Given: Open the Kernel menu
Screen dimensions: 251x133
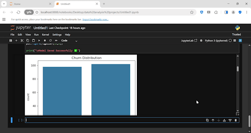Looking at the screenshot, I should 45,35.
